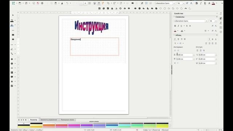Switch to the Разметка layer tab
Viewport: 233px width, 131px height.
(34, 120)
